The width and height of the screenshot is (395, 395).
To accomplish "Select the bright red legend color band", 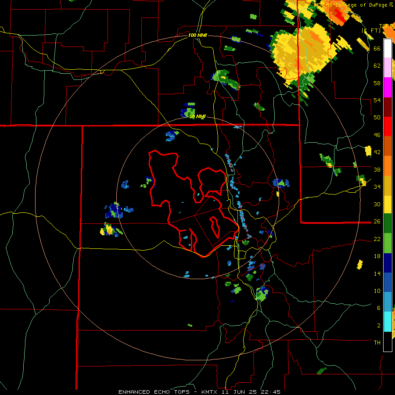I will 388,126.
